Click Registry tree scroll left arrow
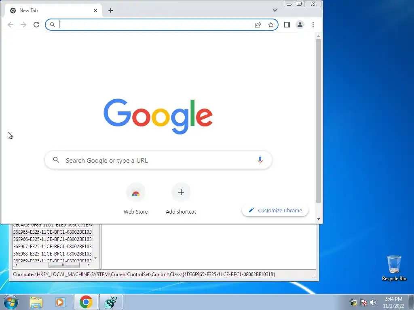The height and width of the screenshot is (310, 414). point(16,265)
